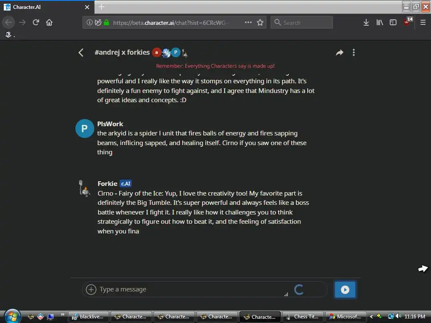Click the message box resize grip
The width and height of the screenshot is (431, 323).
click(x=286, y=294)
